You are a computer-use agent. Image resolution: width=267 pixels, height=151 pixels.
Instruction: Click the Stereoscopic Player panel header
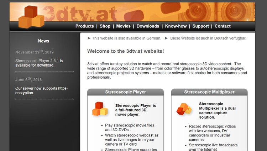tap(125, 92)
